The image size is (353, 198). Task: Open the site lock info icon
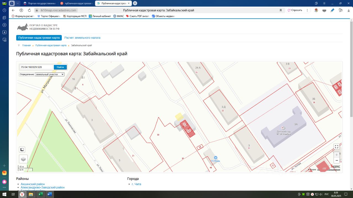(36, 10)
